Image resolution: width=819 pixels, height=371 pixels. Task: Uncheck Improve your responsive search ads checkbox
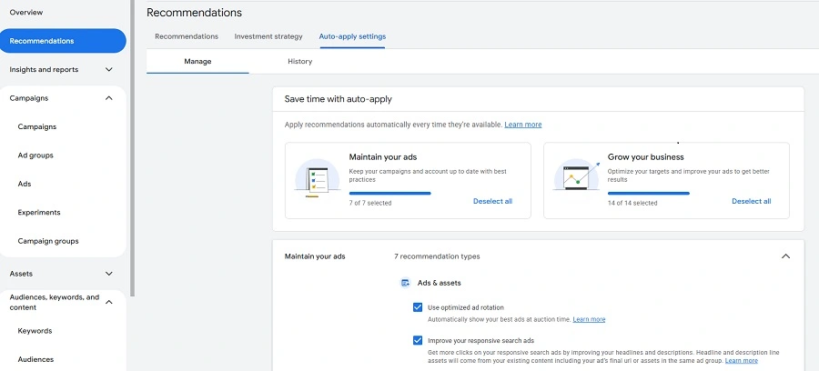(x=418, y=341)
